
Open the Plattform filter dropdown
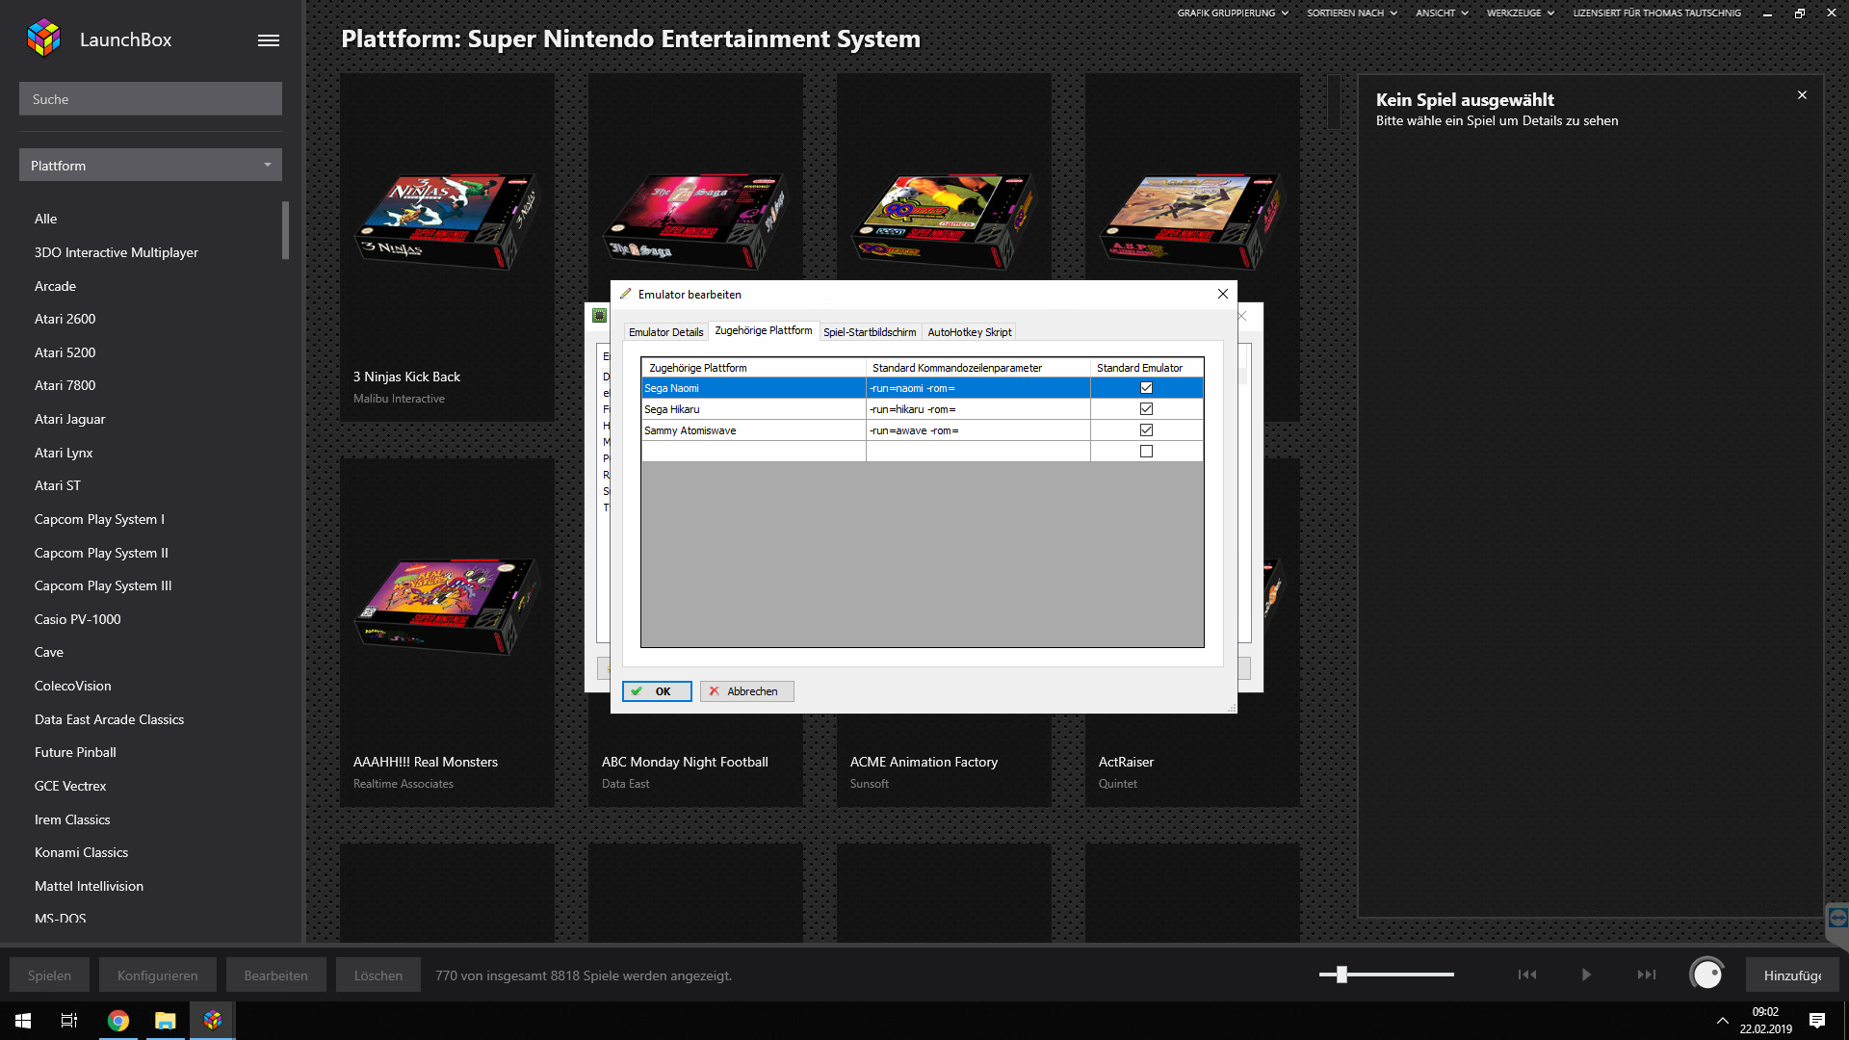pyautogui.click(x=150, y=166)
